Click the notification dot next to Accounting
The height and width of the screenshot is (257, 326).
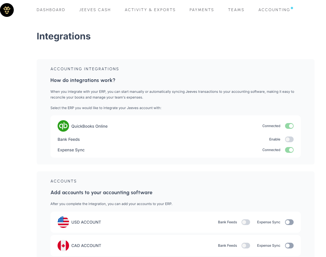292,7
